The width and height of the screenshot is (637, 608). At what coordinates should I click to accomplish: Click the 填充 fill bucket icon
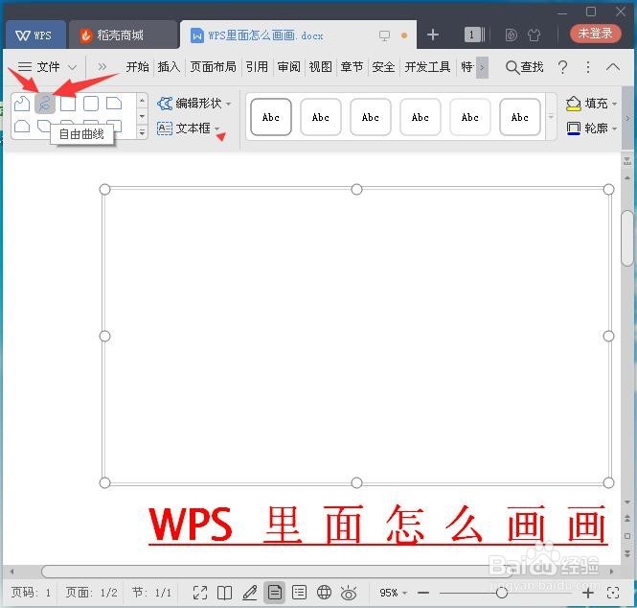(x=573, y=104)
